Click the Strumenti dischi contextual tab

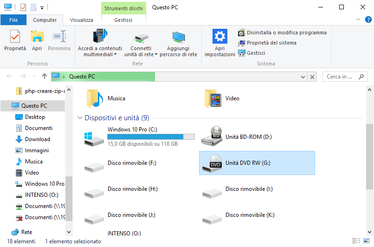[x=123, y=8]
